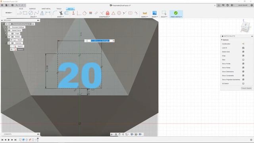Enable Slice checkbox

point(243,60)
